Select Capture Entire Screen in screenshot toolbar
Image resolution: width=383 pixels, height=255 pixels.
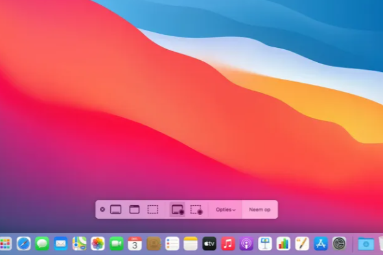click(x=116, y=209)
